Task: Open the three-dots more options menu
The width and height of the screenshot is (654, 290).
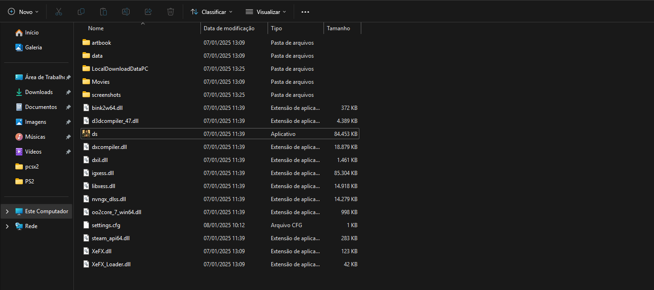Action: coord(305,12)
